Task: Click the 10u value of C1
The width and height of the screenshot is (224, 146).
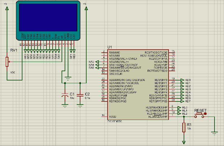Action: pyautogui.click(x=72, y=98)
